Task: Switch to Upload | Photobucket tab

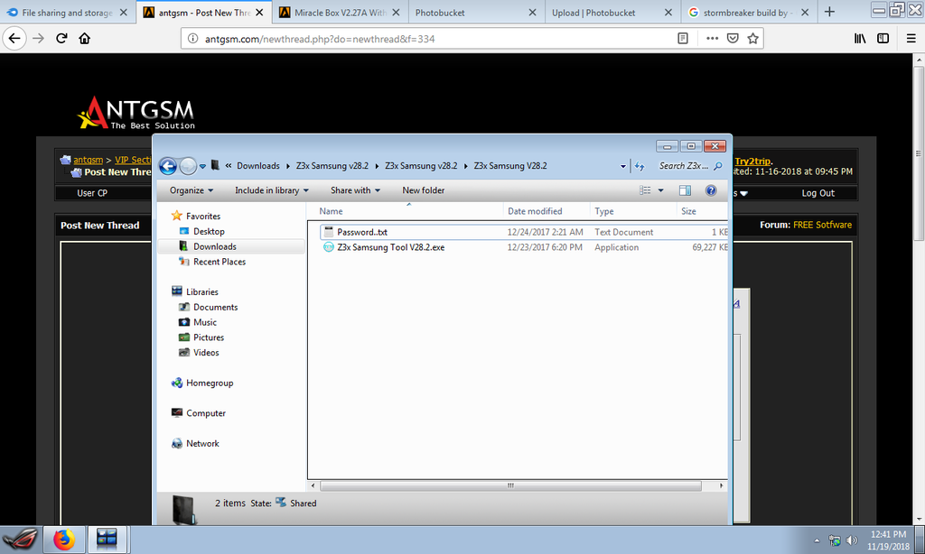Action: pyautogui.click(x=593, y=13)
